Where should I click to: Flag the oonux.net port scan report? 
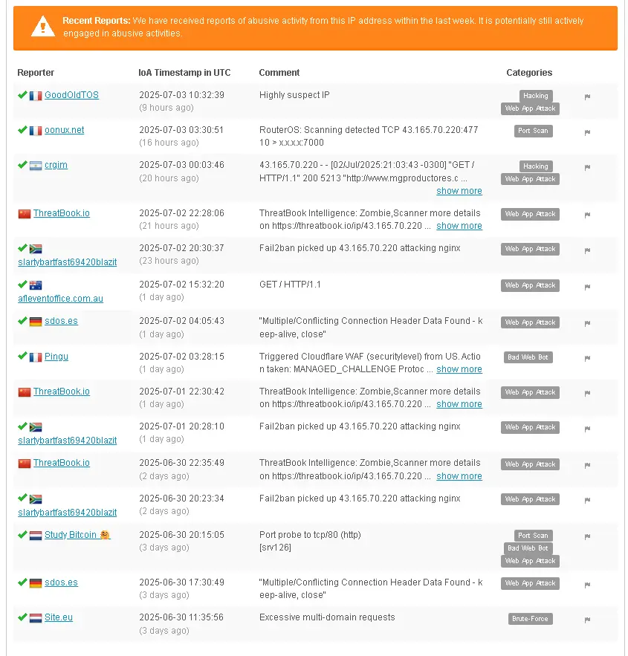587,132
